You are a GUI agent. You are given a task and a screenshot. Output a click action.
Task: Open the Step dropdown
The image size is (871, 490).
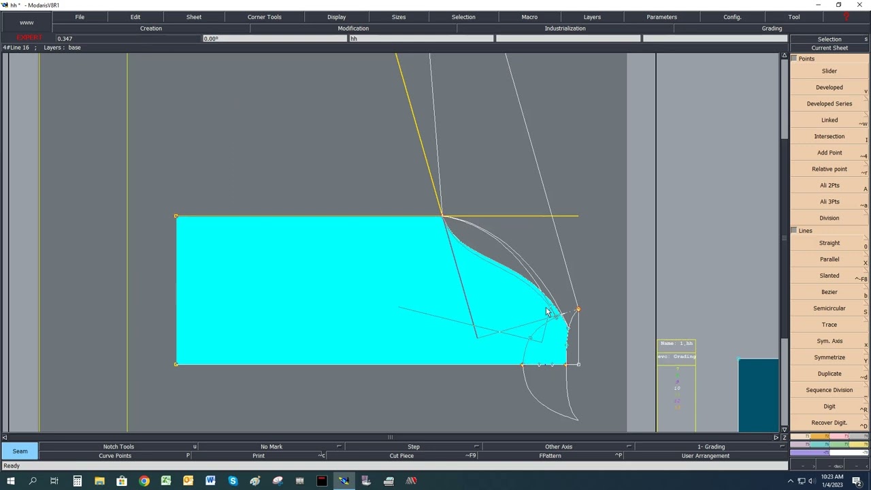pos(414,446)
